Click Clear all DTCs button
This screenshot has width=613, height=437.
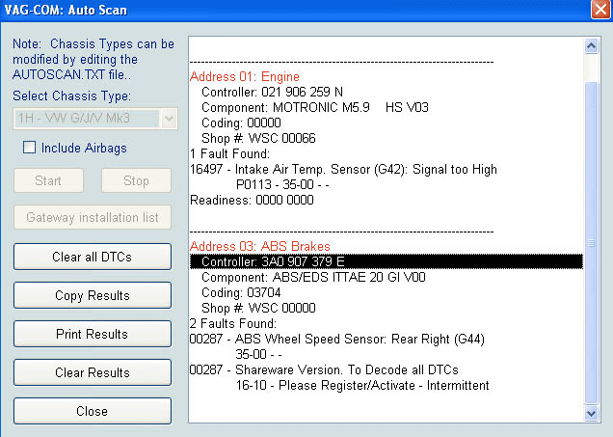click(93, 258)
